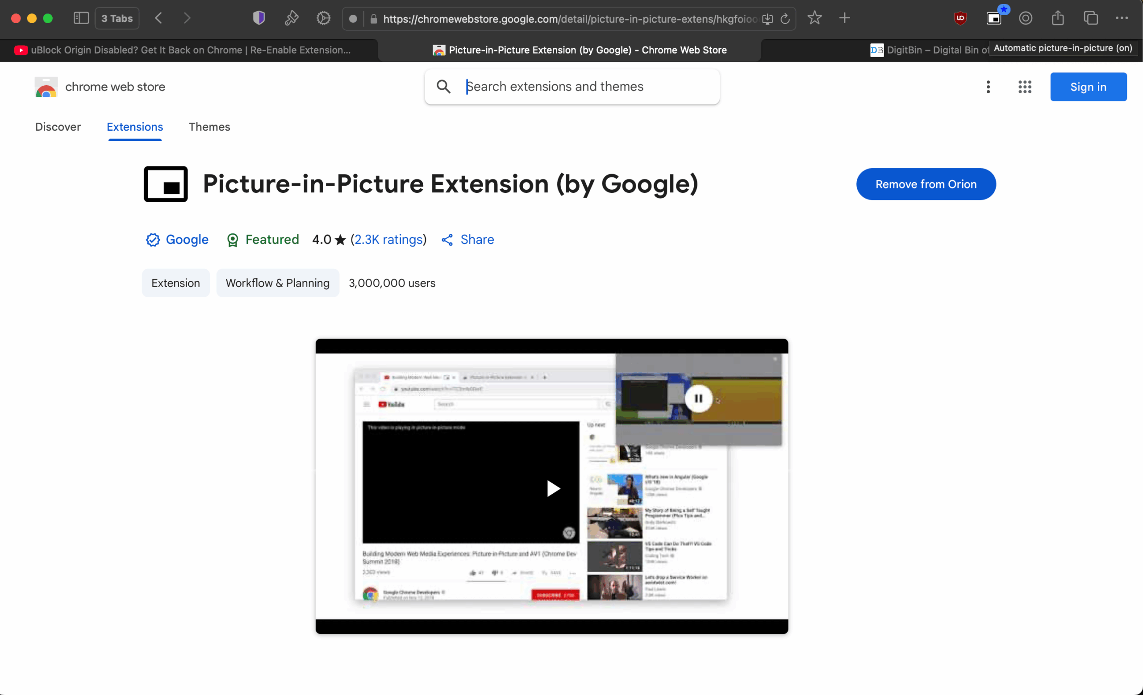The width and height of the screenshot is (1143, 695).
Task: Open the three-dot store options menu
Action: click(x=988, y=87)
